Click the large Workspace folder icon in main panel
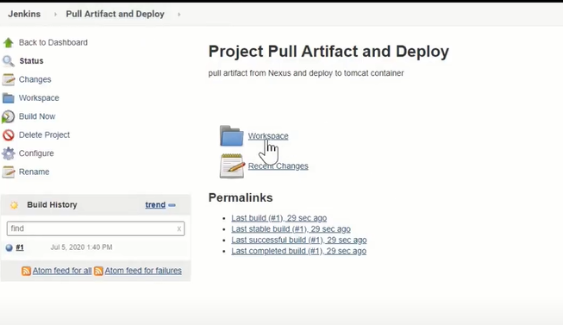 click(232, 135)
